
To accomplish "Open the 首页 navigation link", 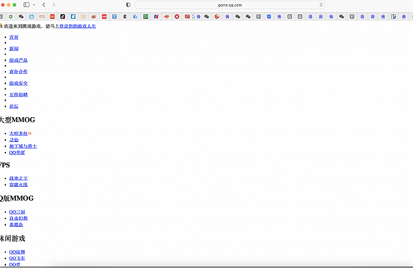I will pyautogui.click(x=14, y=37).
